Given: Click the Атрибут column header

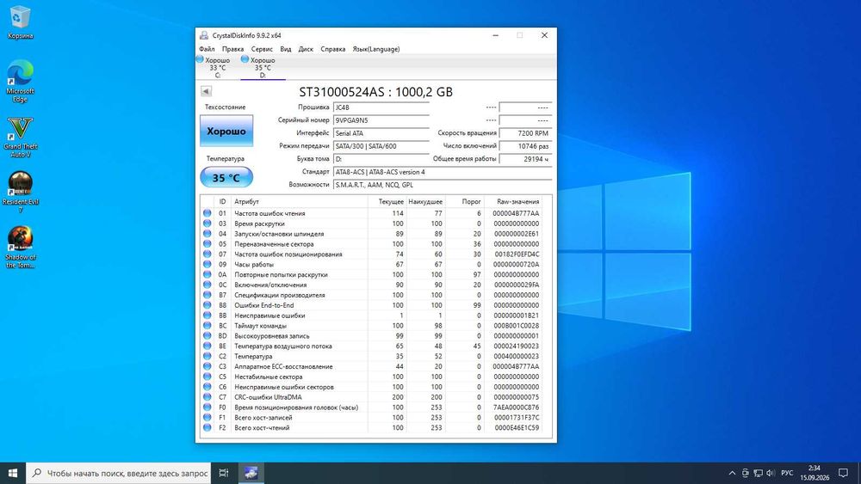Looking at the screenshot, I should [x=300, y=202].
